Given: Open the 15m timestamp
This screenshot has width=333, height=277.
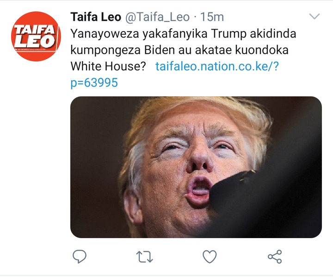Looking at the screenshot, I should [x=212, y=17].
